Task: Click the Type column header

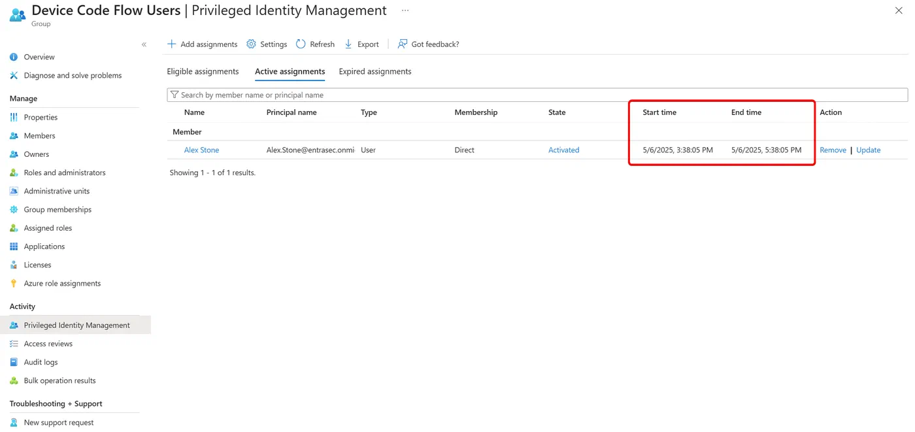Action: point(369,112)
